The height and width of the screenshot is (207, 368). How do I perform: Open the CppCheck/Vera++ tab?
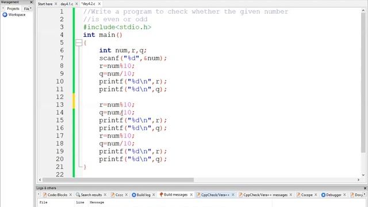pyautogui.click(x=215, y=195)
